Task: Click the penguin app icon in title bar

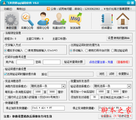Action: click(4, 3)
